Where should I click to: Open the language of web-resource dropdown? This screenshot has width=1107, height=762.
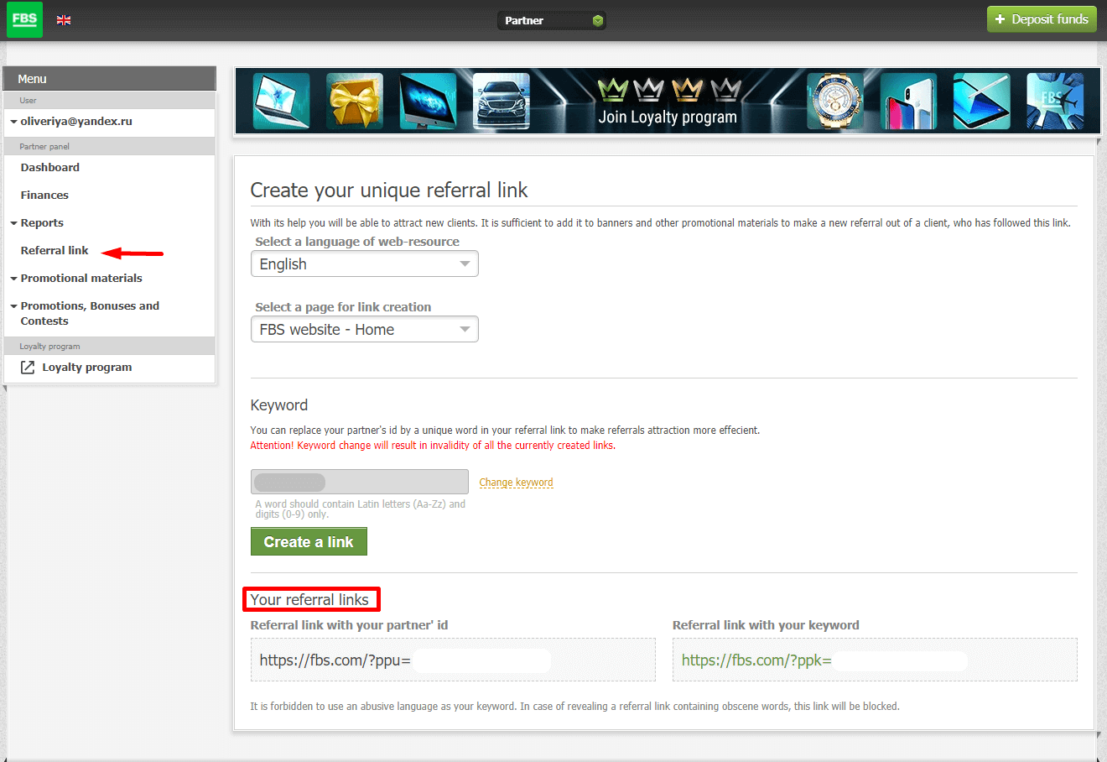point(364,264)
